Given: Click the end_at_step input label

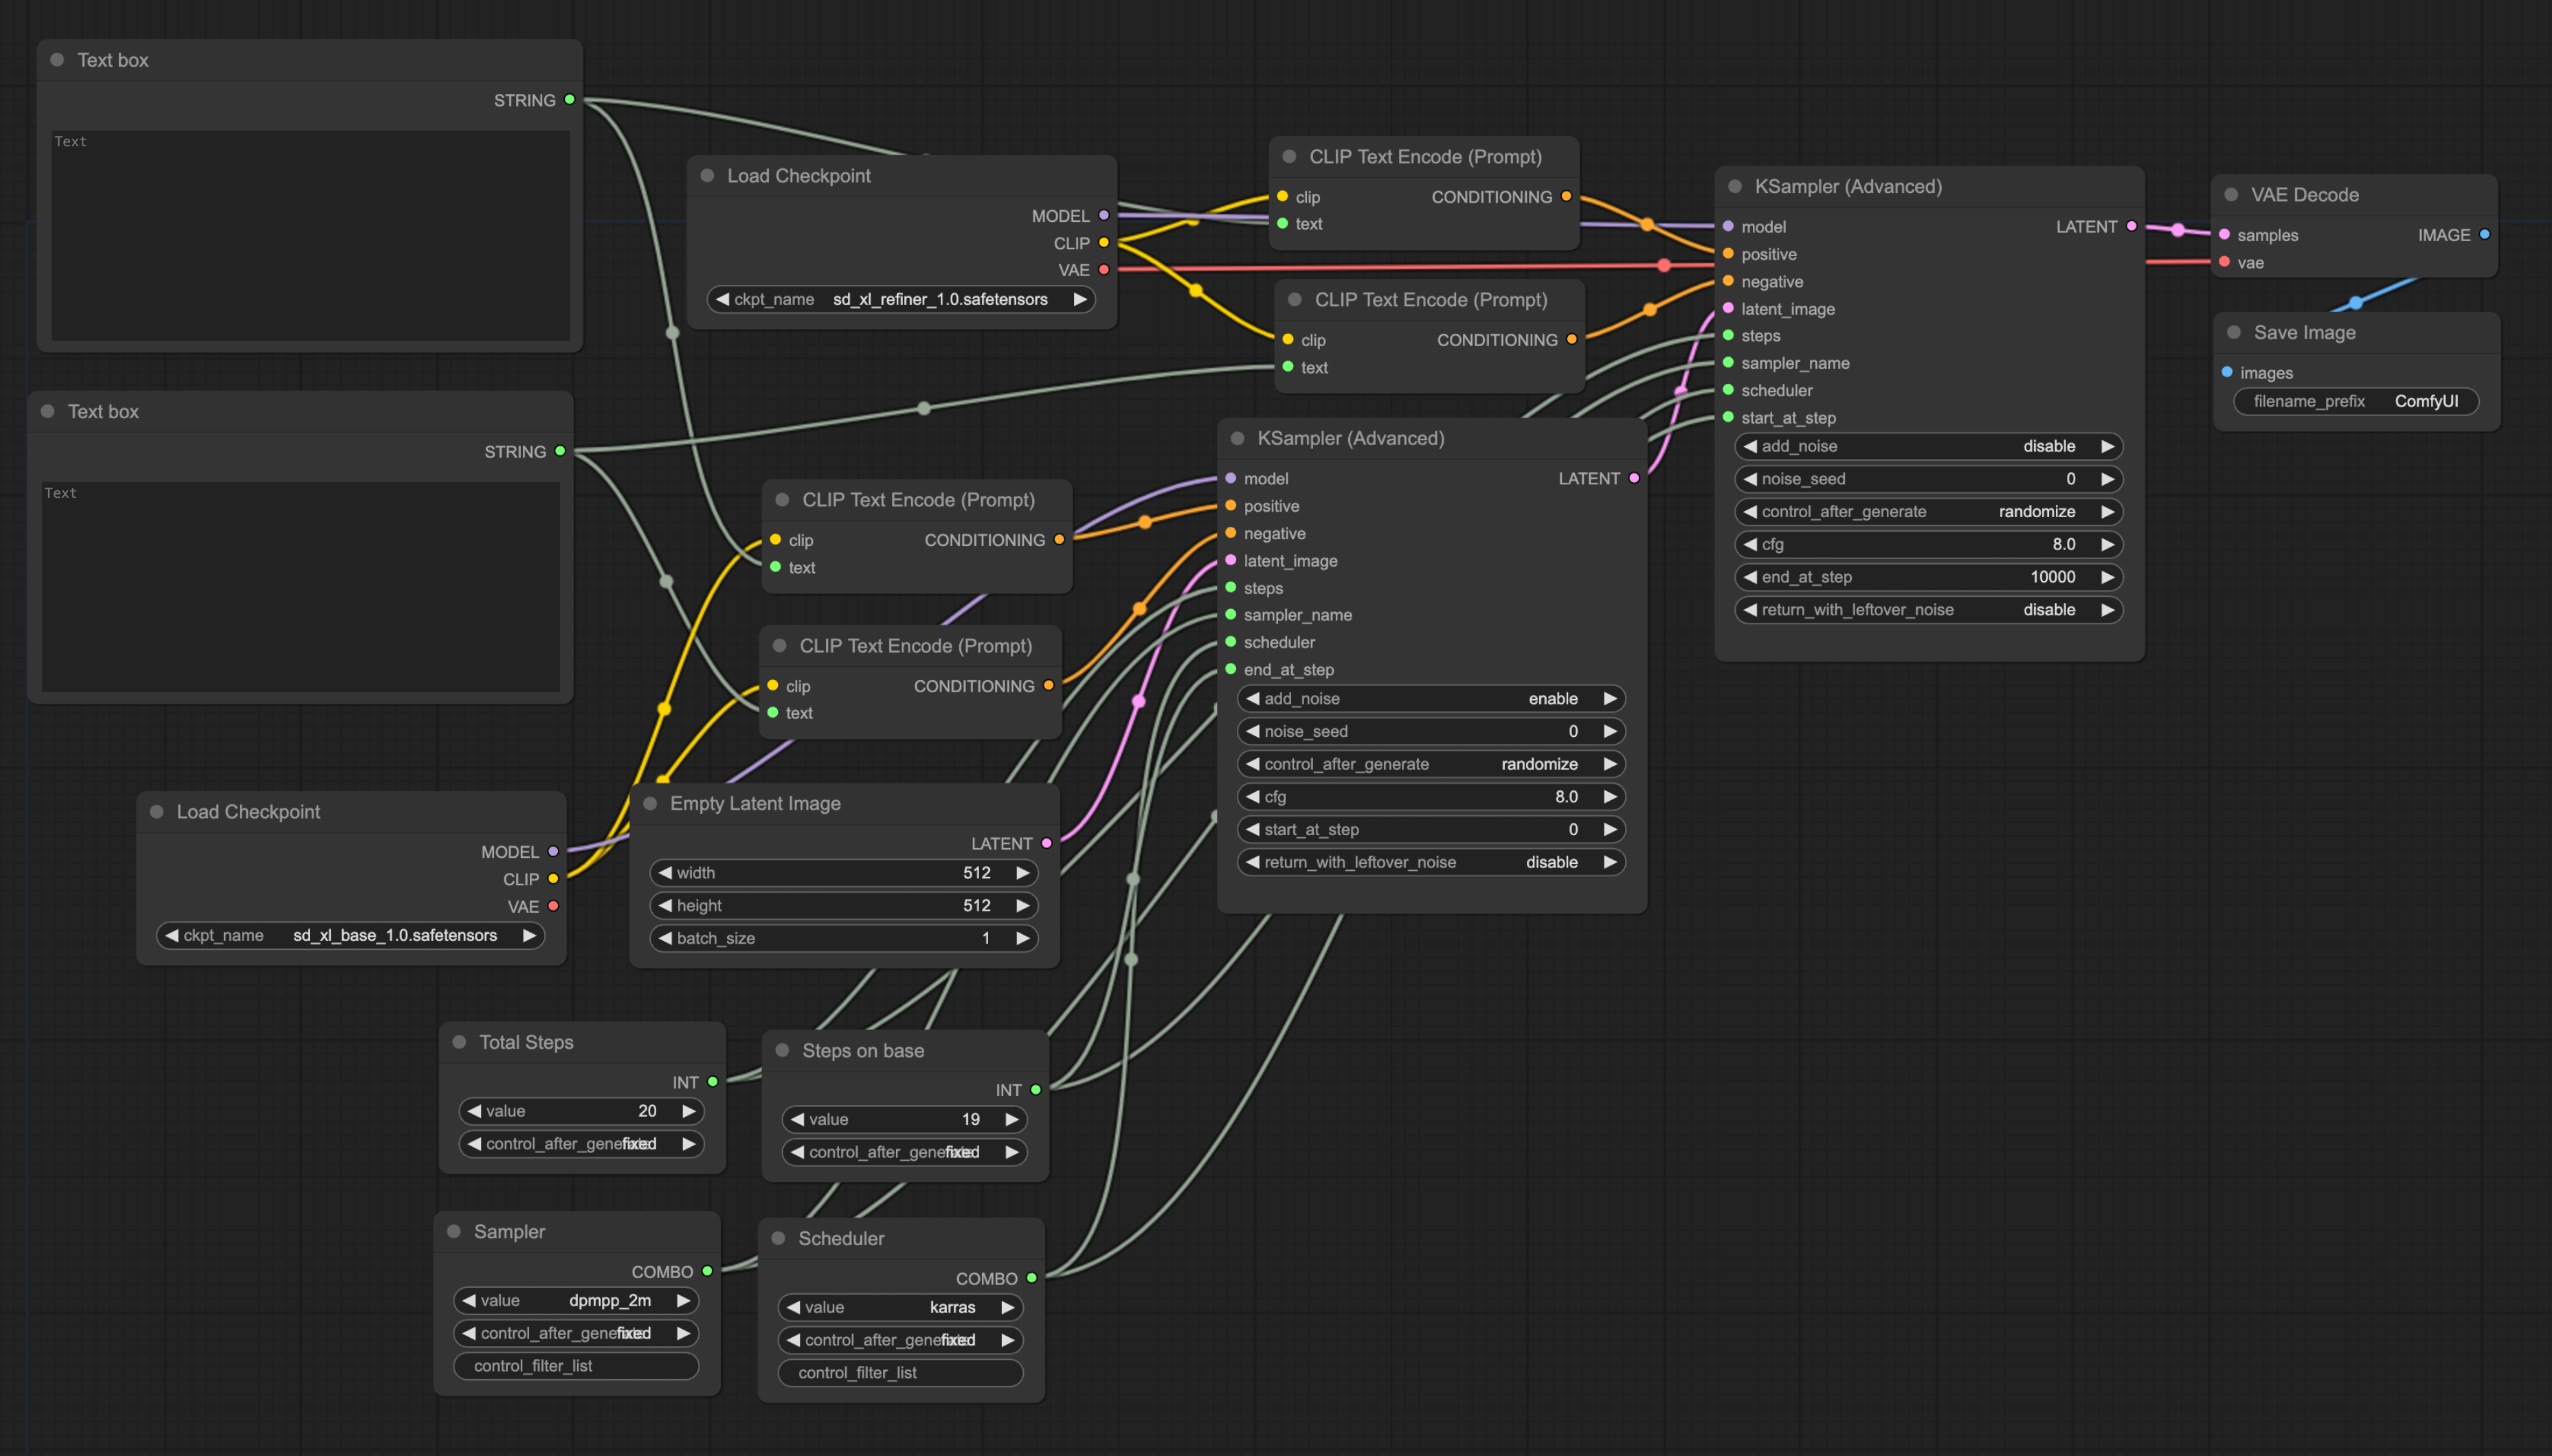Looking at the screenshot, I should [1288, 669].
